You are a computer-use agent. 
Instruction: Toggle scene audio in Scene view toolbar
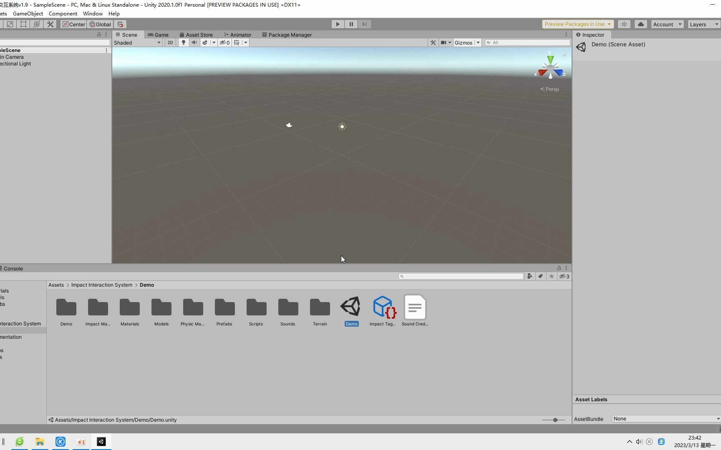(194, 42)
